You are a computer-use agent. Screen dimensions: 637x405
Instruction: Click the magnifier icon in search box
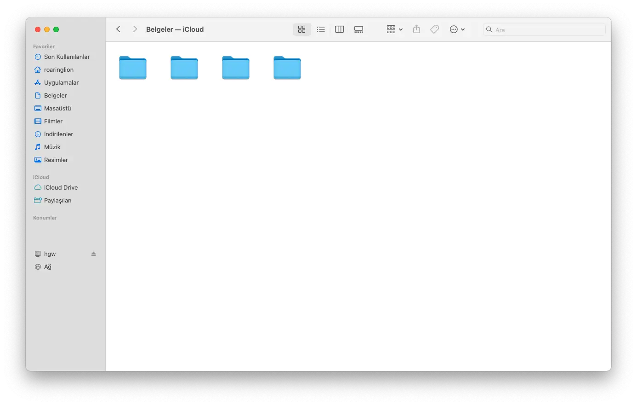489,29
